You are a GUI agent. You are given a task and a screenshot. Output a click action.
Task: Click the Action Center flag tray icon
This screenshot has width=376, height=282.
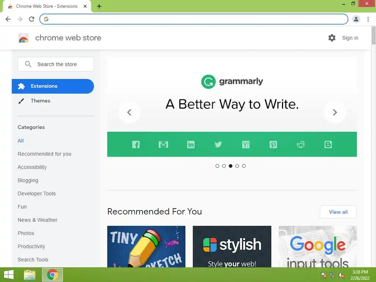pos(323,275)
